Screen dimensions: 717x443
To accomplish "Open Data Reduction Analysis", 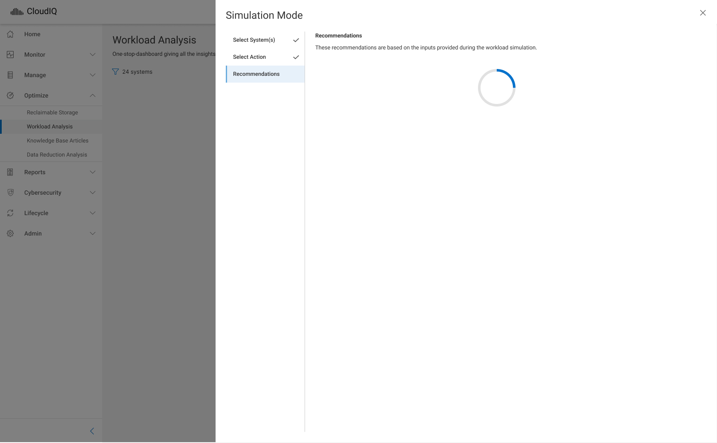I will tap(51, 155).
